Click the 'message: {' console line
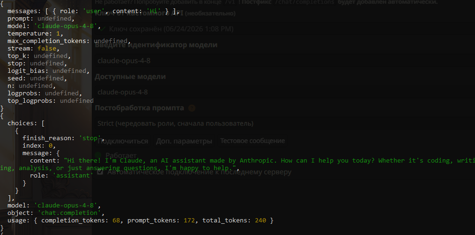The image size is (475, 235). 41,153
